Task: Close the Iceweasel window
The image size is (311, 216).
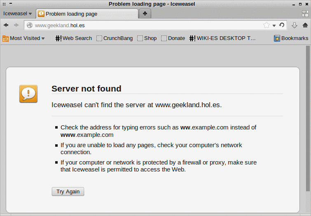Action: point(307,4)
